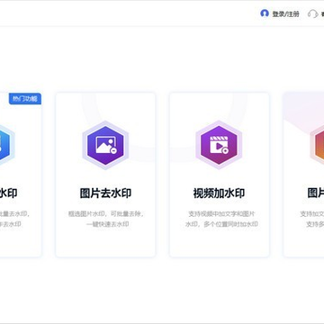The height and width of the screenshot is (324, 324).
Task: Click the customer service headset icon
Action: (313, 13)
